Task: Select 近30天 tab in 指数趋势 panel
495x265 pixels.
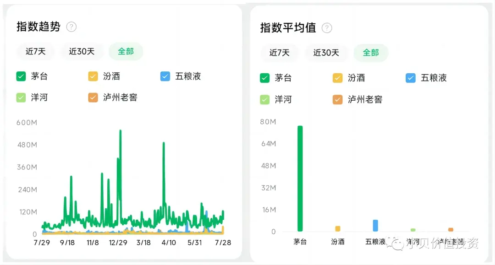Action: [82, 51]
